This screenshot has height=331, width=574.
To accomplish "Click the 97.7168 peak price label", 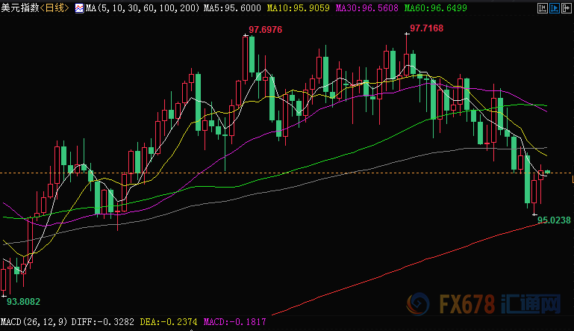I will tap(426, 28).
